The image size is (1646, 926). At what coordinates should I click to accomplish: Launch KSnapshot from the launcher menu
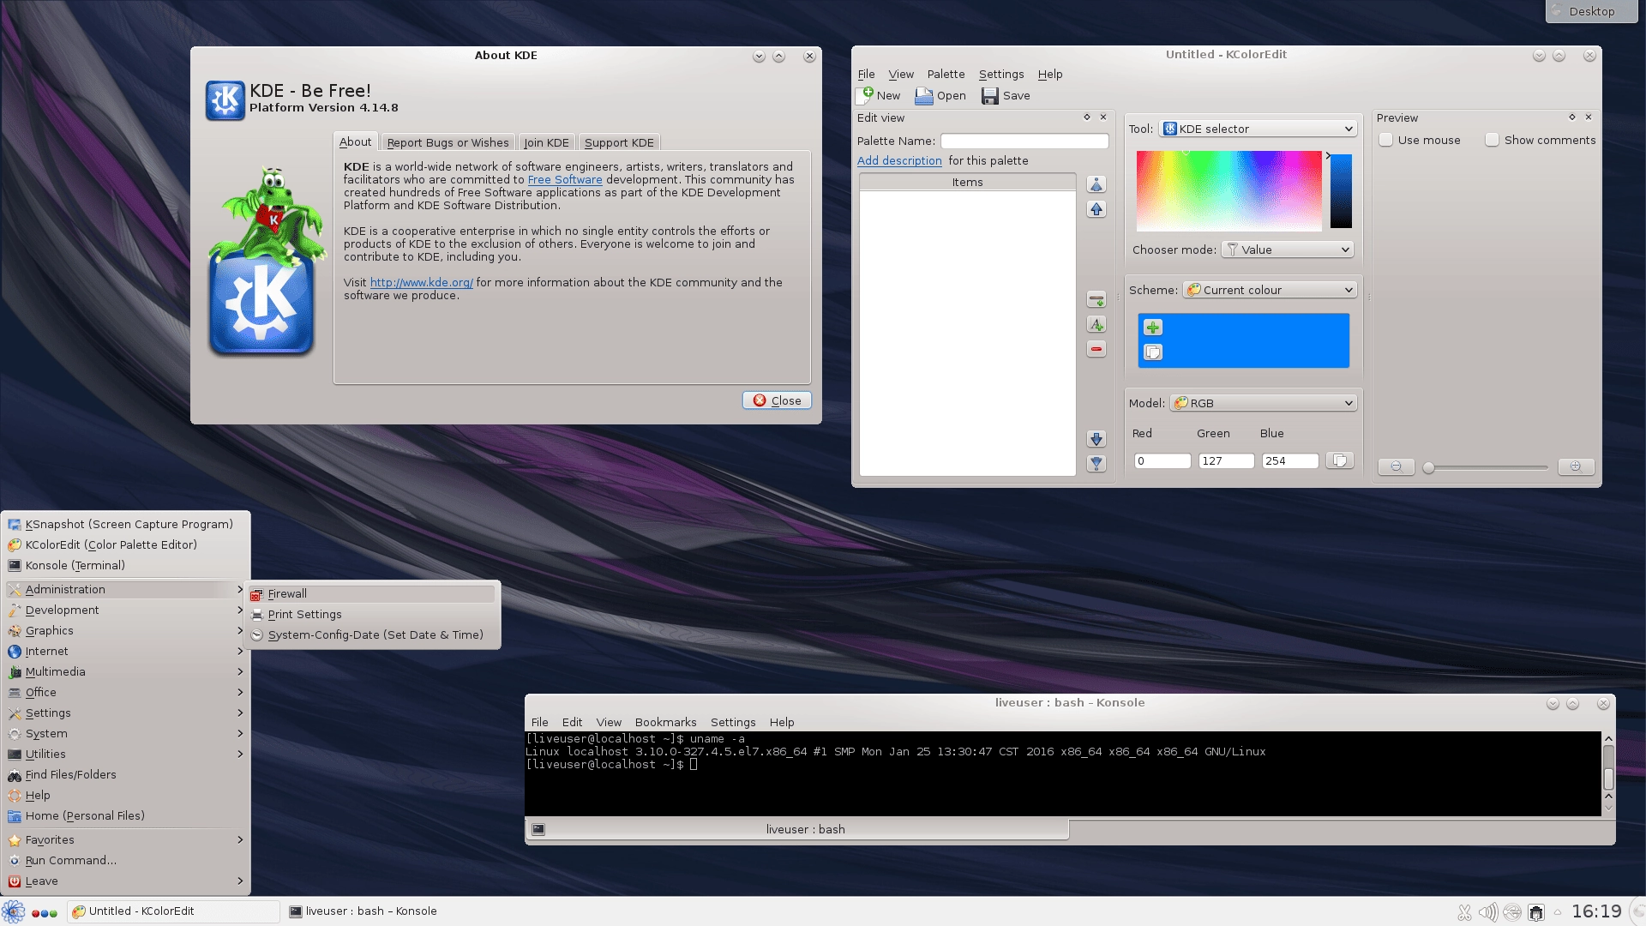point(125,524)
